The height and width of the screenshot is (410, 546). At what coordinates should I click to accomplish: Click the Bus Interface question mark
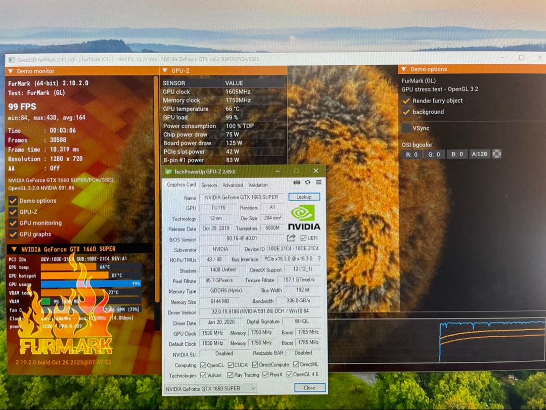pyautogui.click(x=319, y=259)
